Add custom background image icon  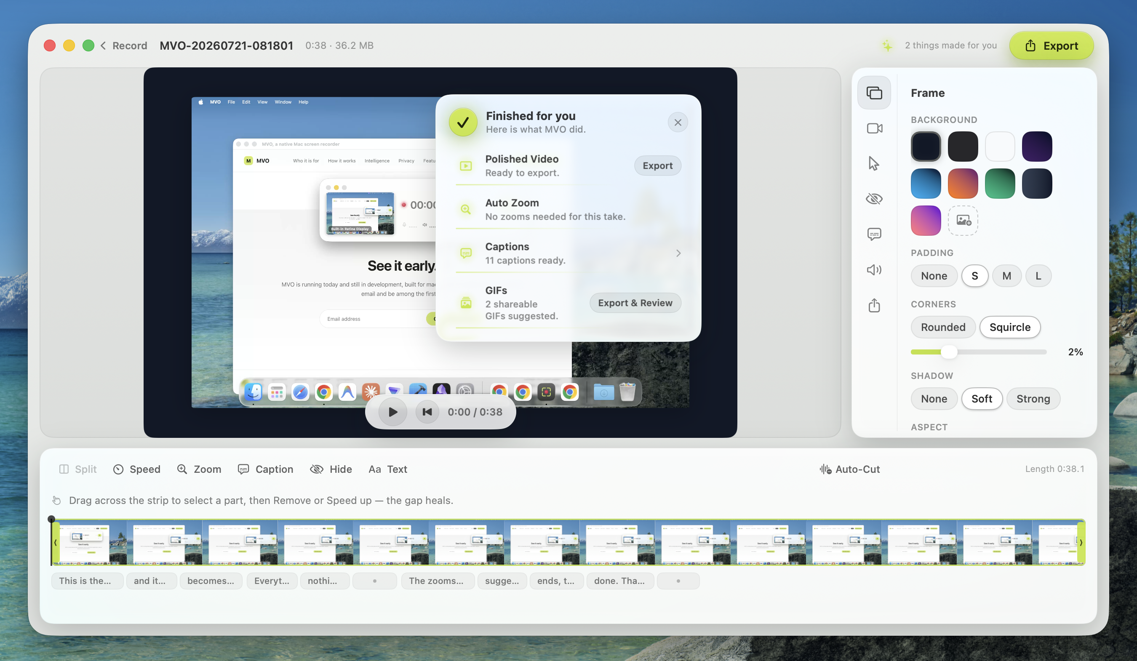coord(963,221)
